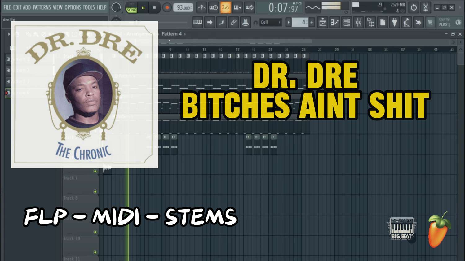Click the plus button beside pattern number
The width and height of the screenshot is (465, 261).
[x=312, y=22]
